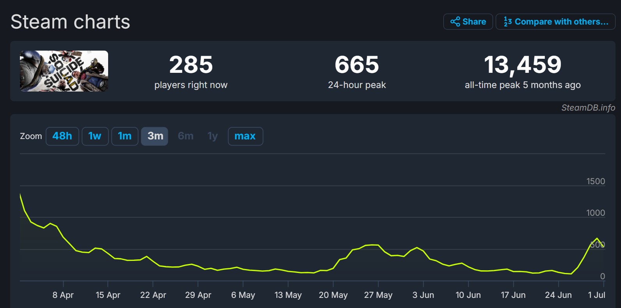The height and width of the screenshot is (308, 621).
Task: Click the chart line's leftmost starting point
Action: tap(20, 194)
